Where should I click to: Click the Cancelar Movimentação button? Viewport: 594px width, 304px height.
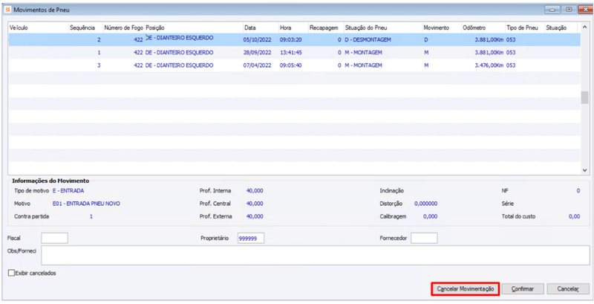pyautogui.click(x=465, y=288)
